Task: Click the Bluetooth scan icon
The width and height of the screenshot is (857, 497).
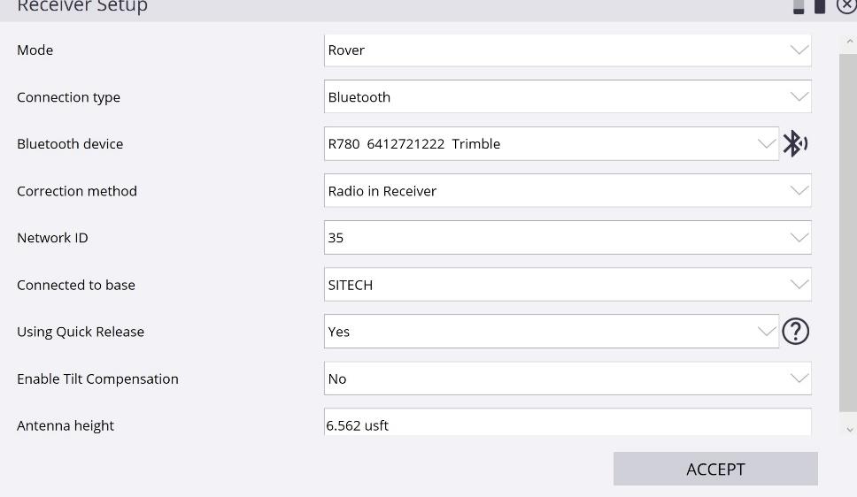Action: [x=794, y=143]
